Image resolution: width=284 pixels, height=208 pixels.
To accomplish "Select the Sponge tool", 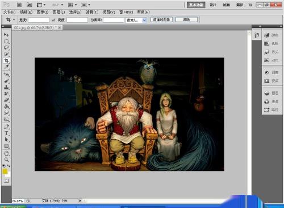I will [x=6, y=119].
